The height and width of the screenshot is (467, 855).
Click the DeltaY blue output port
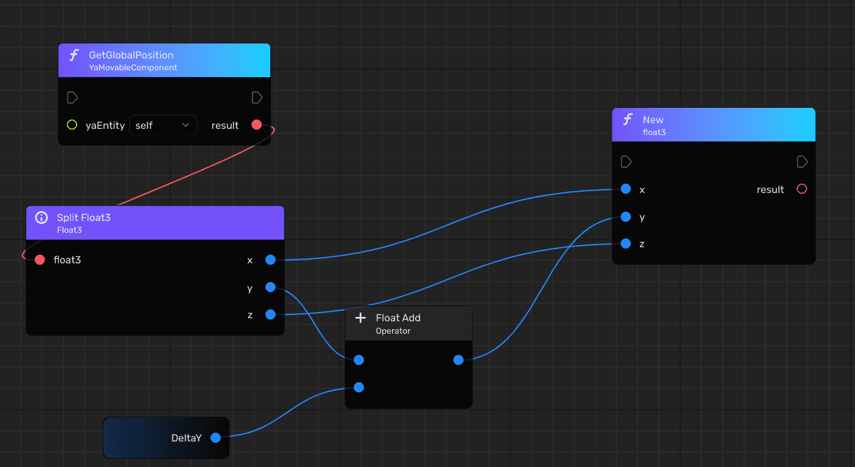point(215,438)
